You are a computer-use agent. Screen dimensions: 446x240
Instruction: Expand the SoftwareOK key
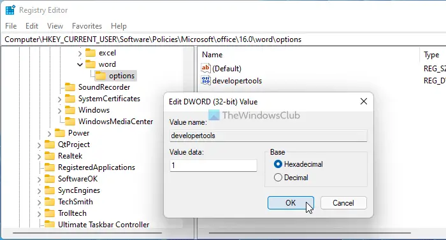pyautogui.click(x=39, y=180)
